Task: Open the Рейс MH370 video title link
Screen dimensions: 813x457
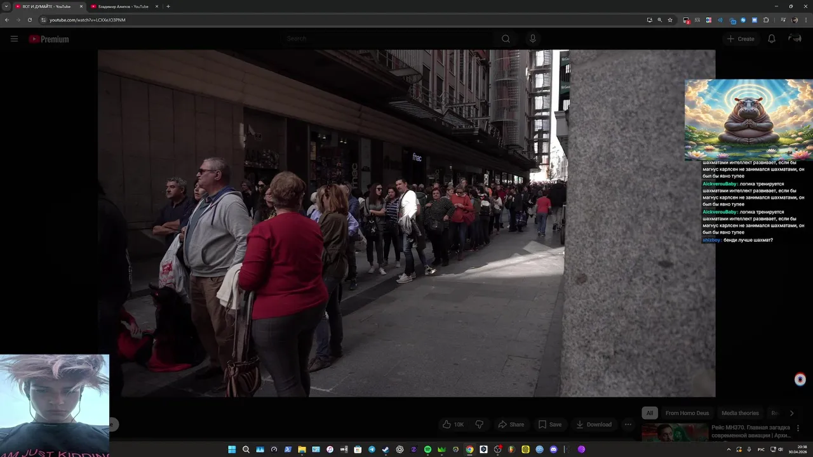Action: (x=751, y=432)
